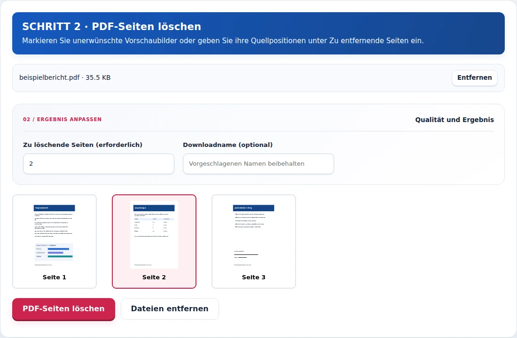Viewport: 517px width, 338px height.
Task: Click the red PDF-Seiten löschen button
Action: pyautogui.click(x=63, y=309)
